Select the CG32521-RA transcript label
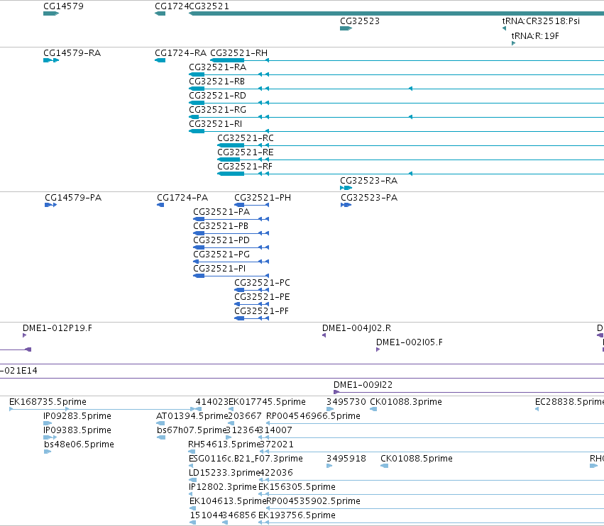Image resolution: width=604 pixels, height=526 pixels. (218, 67)
